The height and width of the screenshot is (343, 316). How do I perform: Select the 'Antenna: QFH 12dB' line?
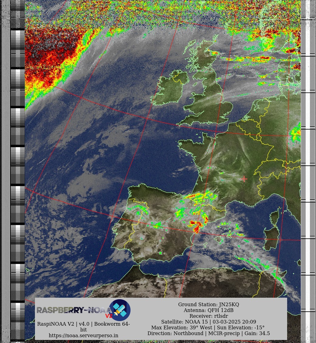pyautogui.click(x=208, y=310)
